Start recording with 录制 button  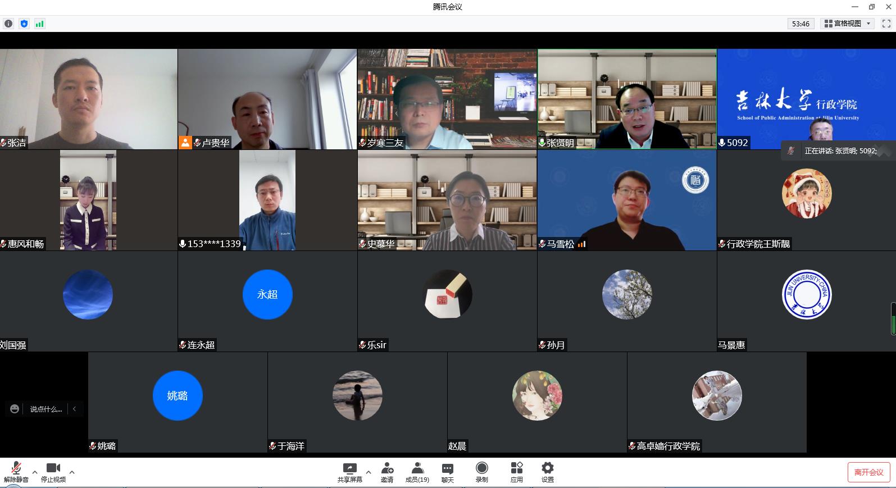481,472
